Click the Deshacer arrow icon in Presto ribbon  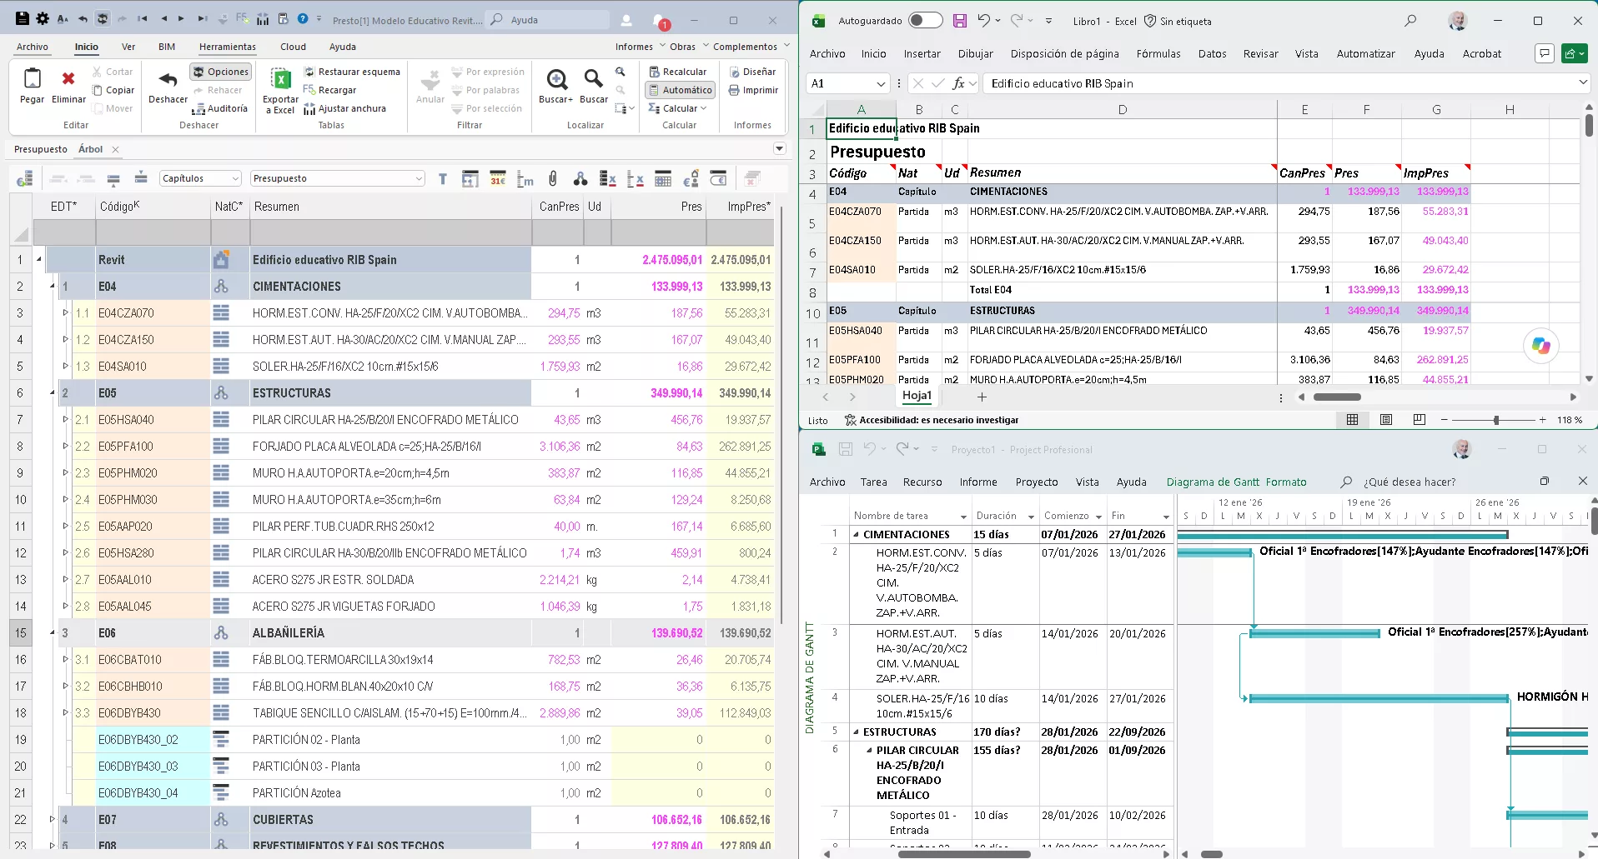168,80
